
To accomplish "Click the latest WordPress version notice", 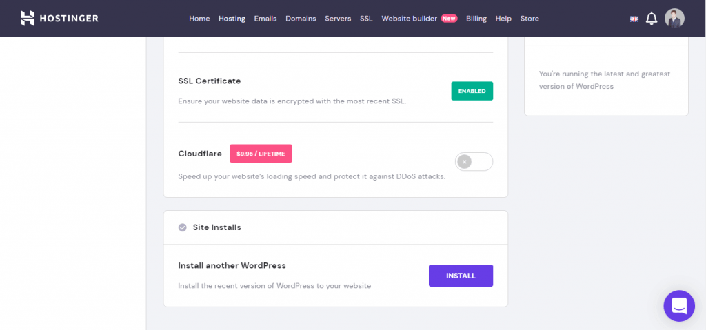I will pyautogui.click(x=605, y=80).
